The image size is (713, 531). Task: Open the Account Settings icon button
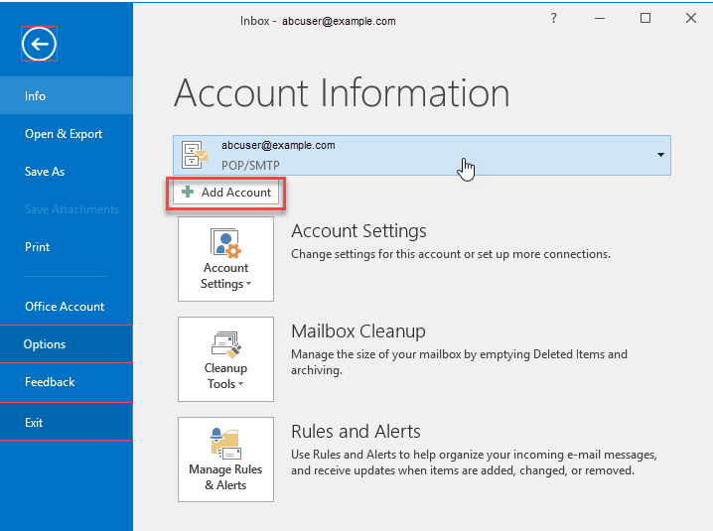225,259
